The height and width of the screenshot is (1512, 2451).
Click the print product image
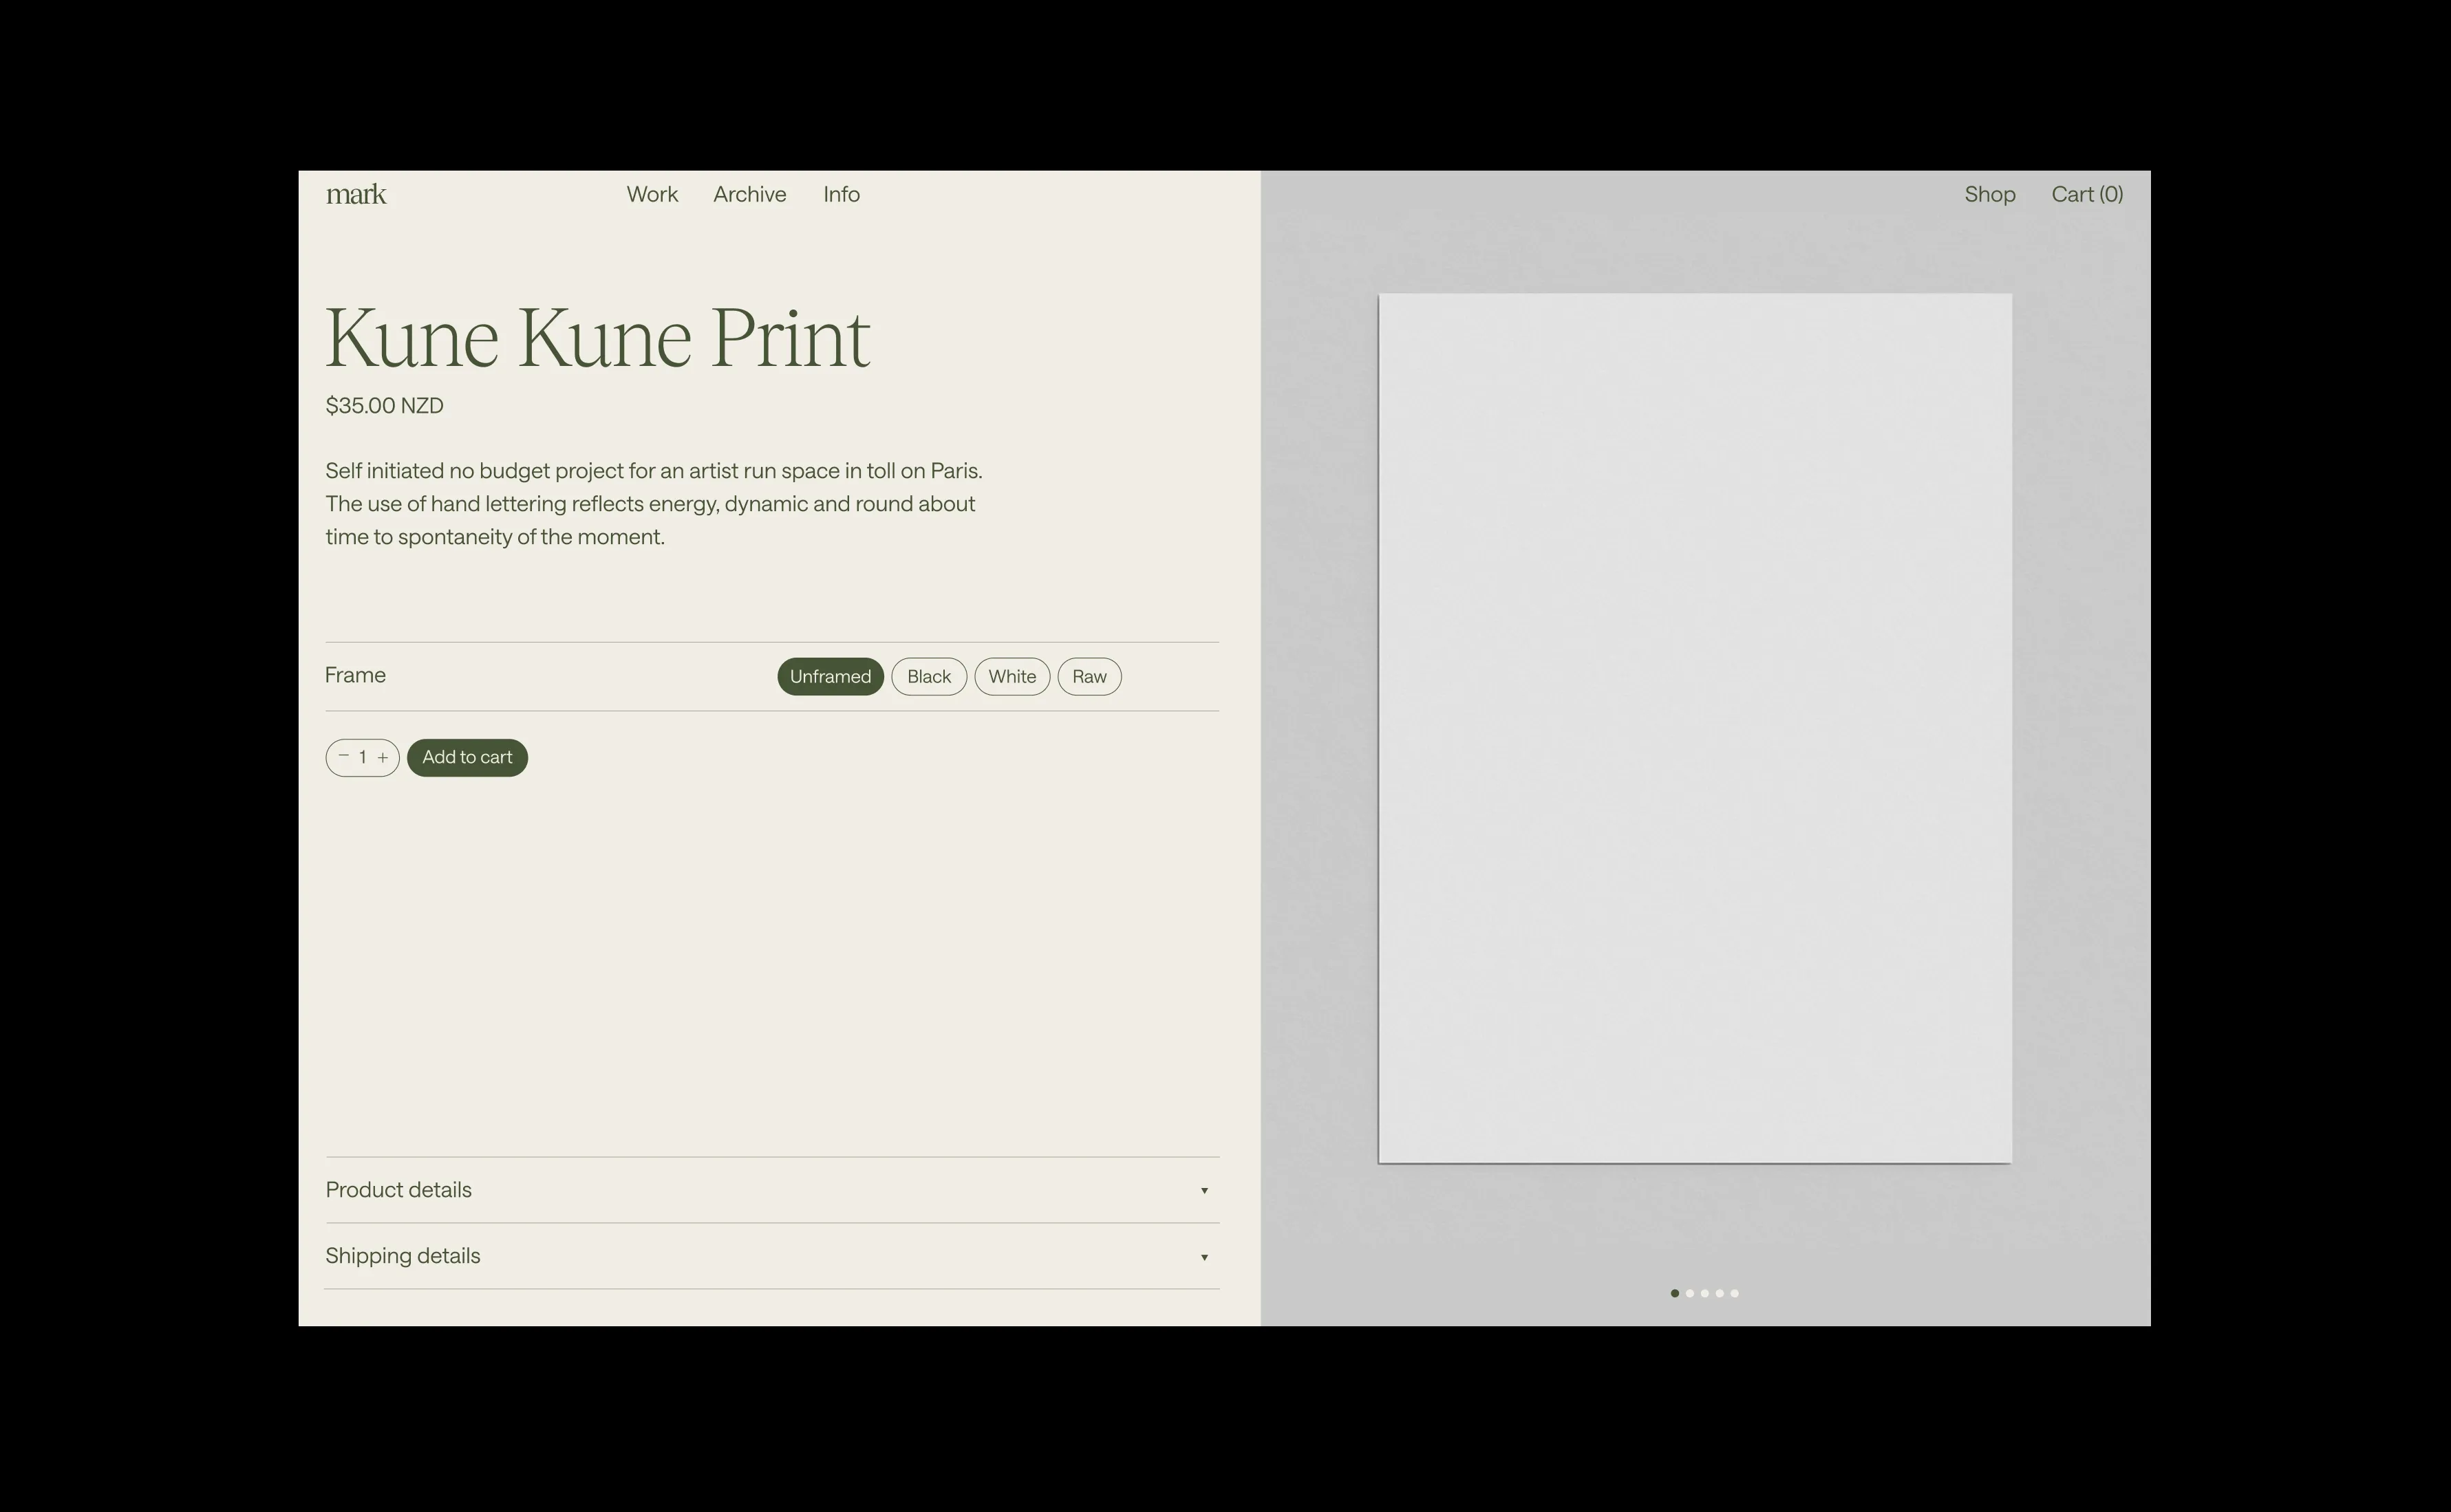click(1695, 728)
